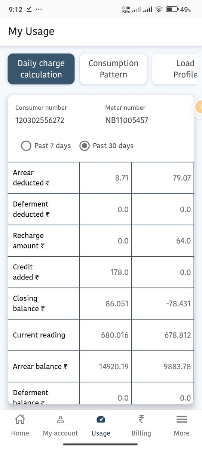
Task: Tap the Current reading value 680.016
Action: [x=115, y=335]
